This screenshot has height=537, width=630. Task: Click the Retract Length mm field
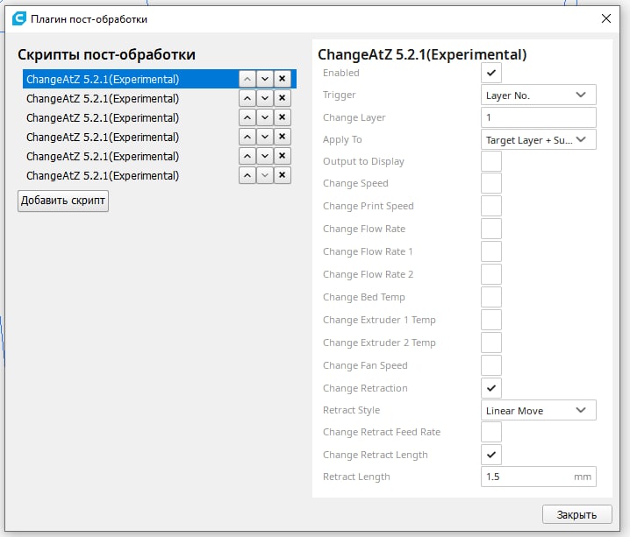point(539,477)
